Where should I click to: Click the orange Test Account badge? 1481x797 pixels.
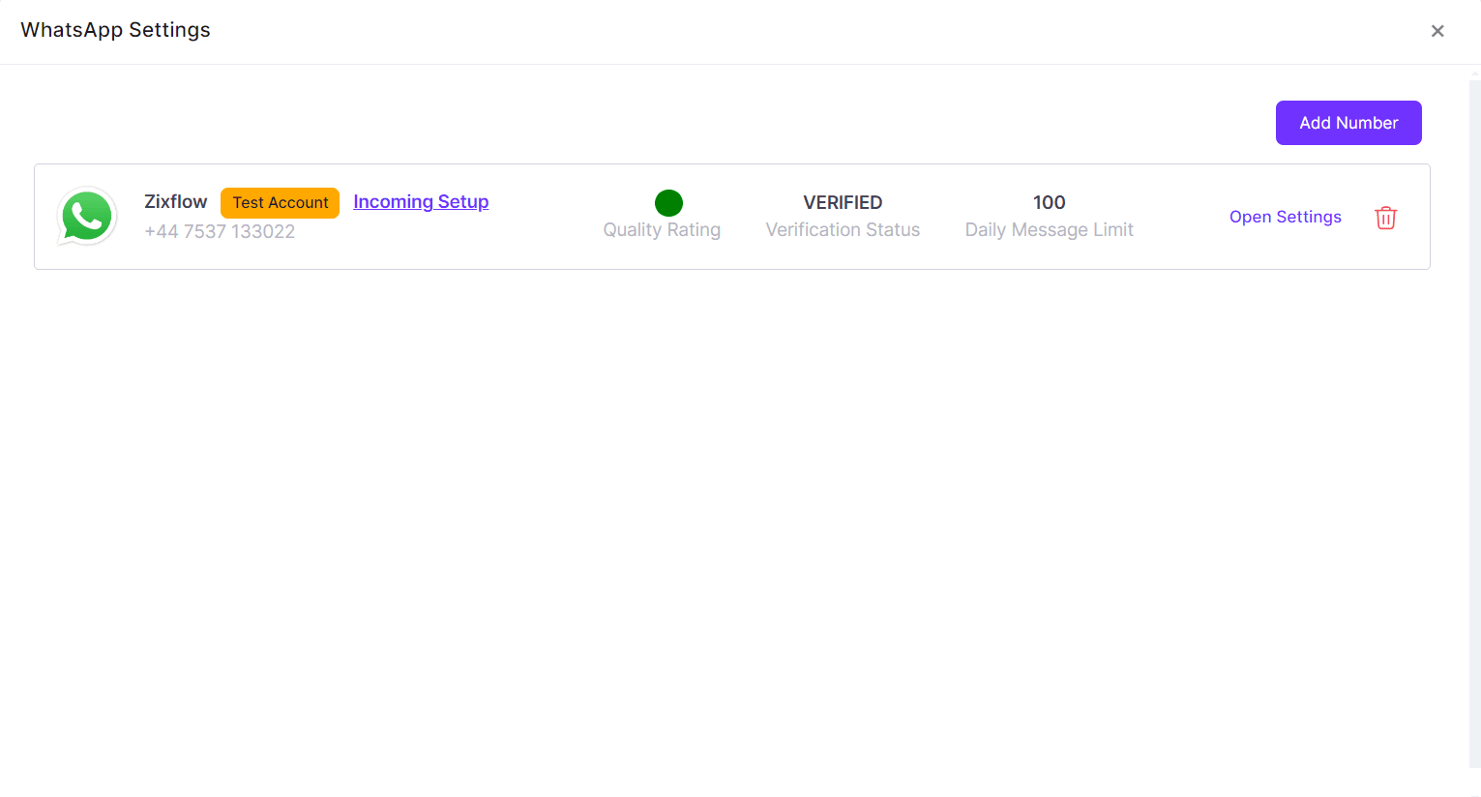pyautogui.click(x=280, y=203)
